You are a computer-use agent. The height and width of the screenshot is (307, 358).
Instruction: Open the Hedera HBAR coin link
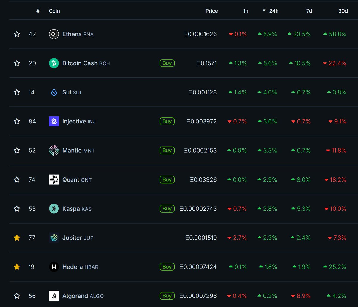[80, 267]
